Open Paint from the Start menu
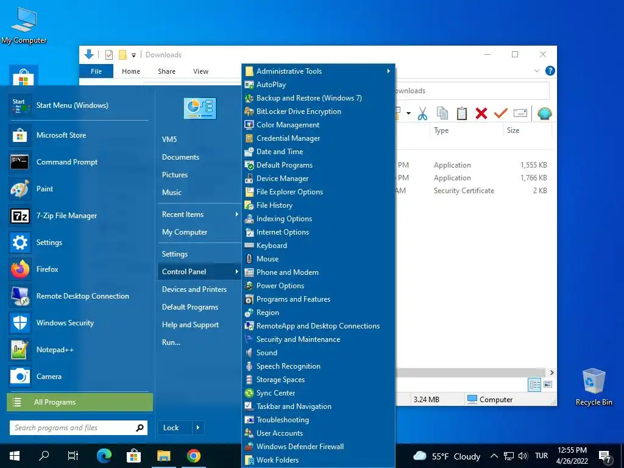The height and width of the screenshot is (468, 624). [x=79, y=189]
